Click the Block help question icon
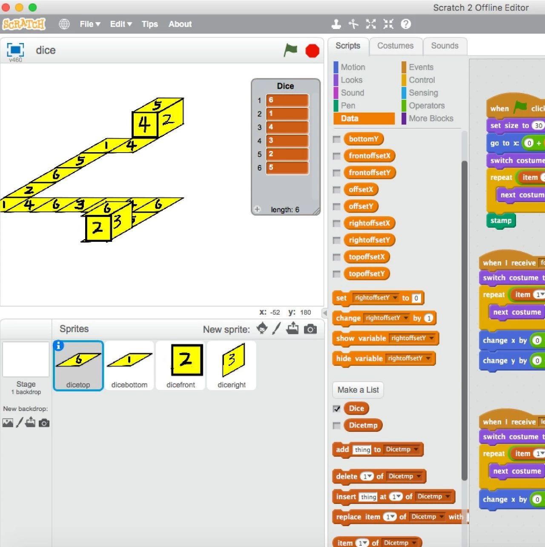Image resolution: width=545 pixels, height=547 pixels. [406, 24]
